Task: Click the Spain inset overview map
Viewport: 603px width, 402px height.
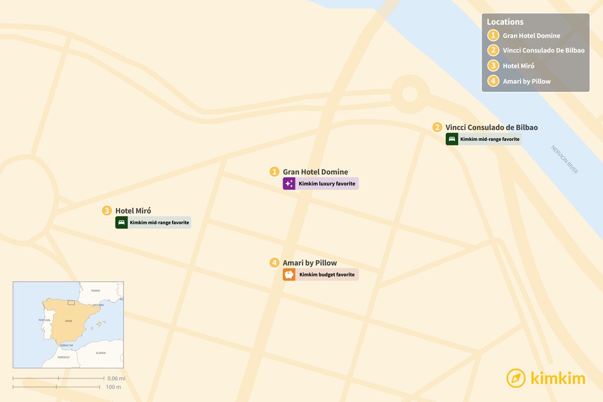Action: coord(68,324)
